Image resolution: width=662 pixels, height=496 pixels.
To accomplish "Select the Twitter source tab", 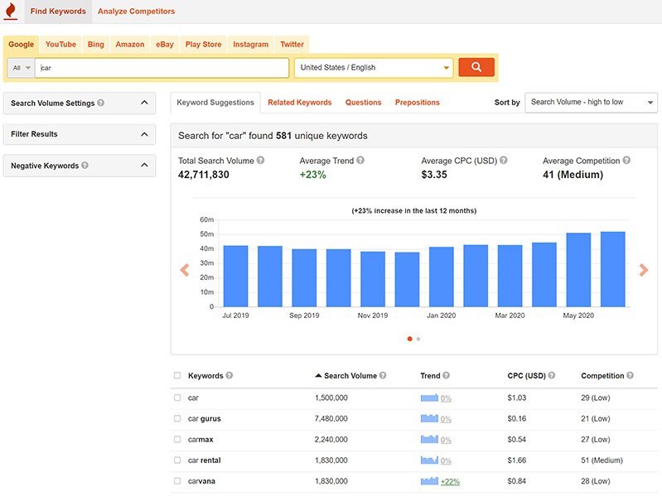I will (x=292, y=44).
